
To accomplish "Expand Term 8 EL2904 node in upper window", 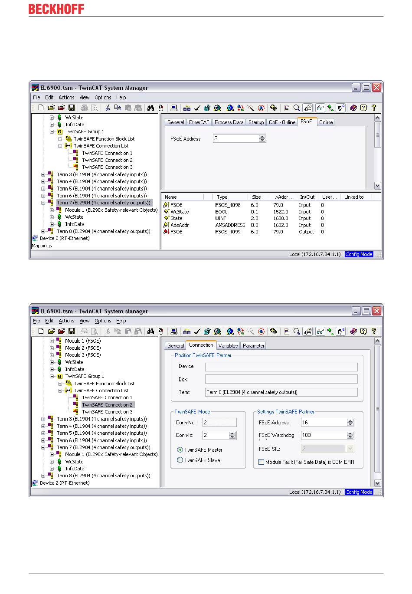I will coord(43,231).
